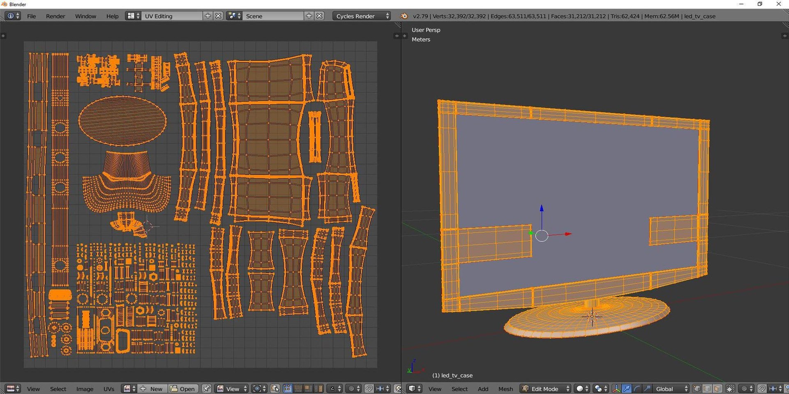The width and height of the screenshot is (789, 394).
Task: Activate the rotate manipulator icon
Action: [x=637, y=389]
